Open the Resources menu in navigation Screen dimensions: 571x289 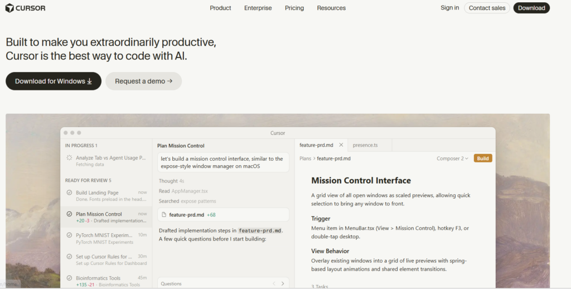point(331,8)
